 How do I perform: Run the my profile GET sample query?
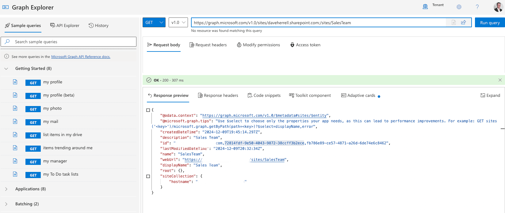click(33, 83)
